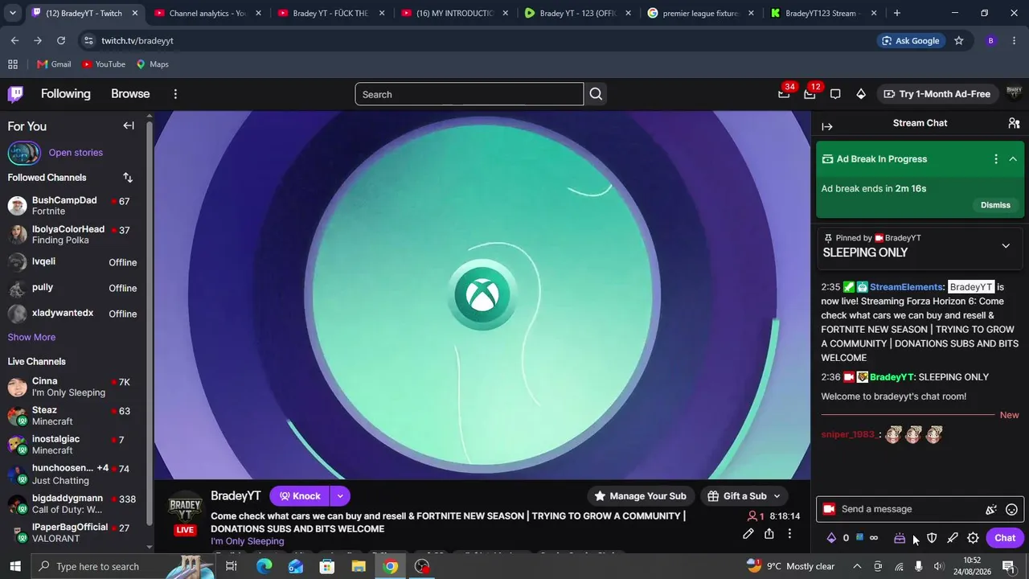Click sniper_1983_ username in chat
The height and width of the screenshot is (579, 1029).
[x=848, y=435]
